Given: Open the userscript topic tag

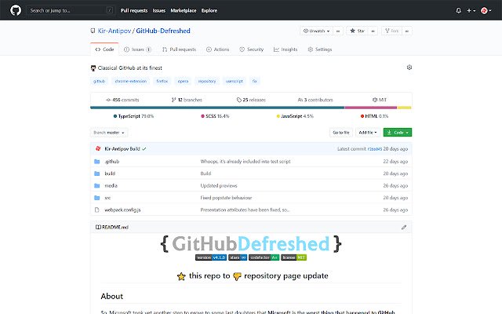Looking at the screenshot, I should (234, 81).
